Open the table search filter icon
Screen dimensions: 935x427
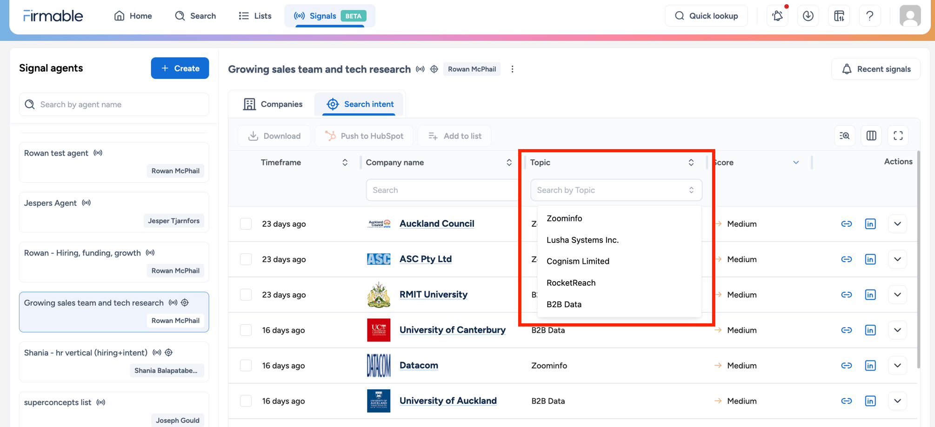844,136
